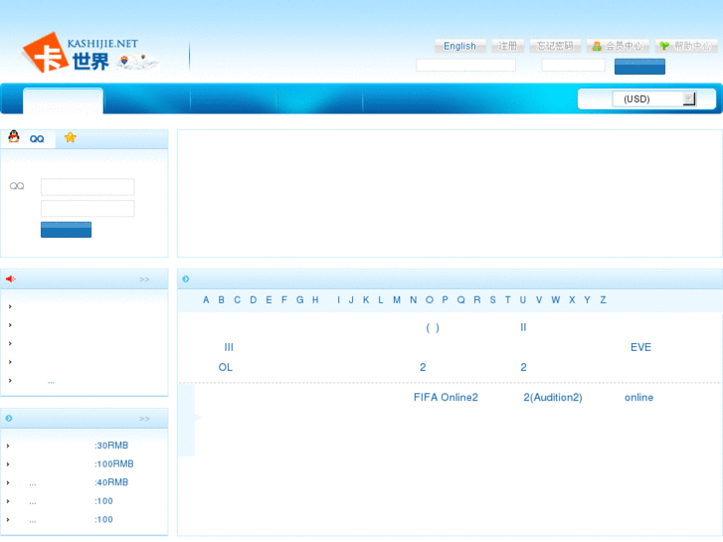Open the FIFA Online2 link
The height and width of the screenshot is (542, 723).
point(446,397)
